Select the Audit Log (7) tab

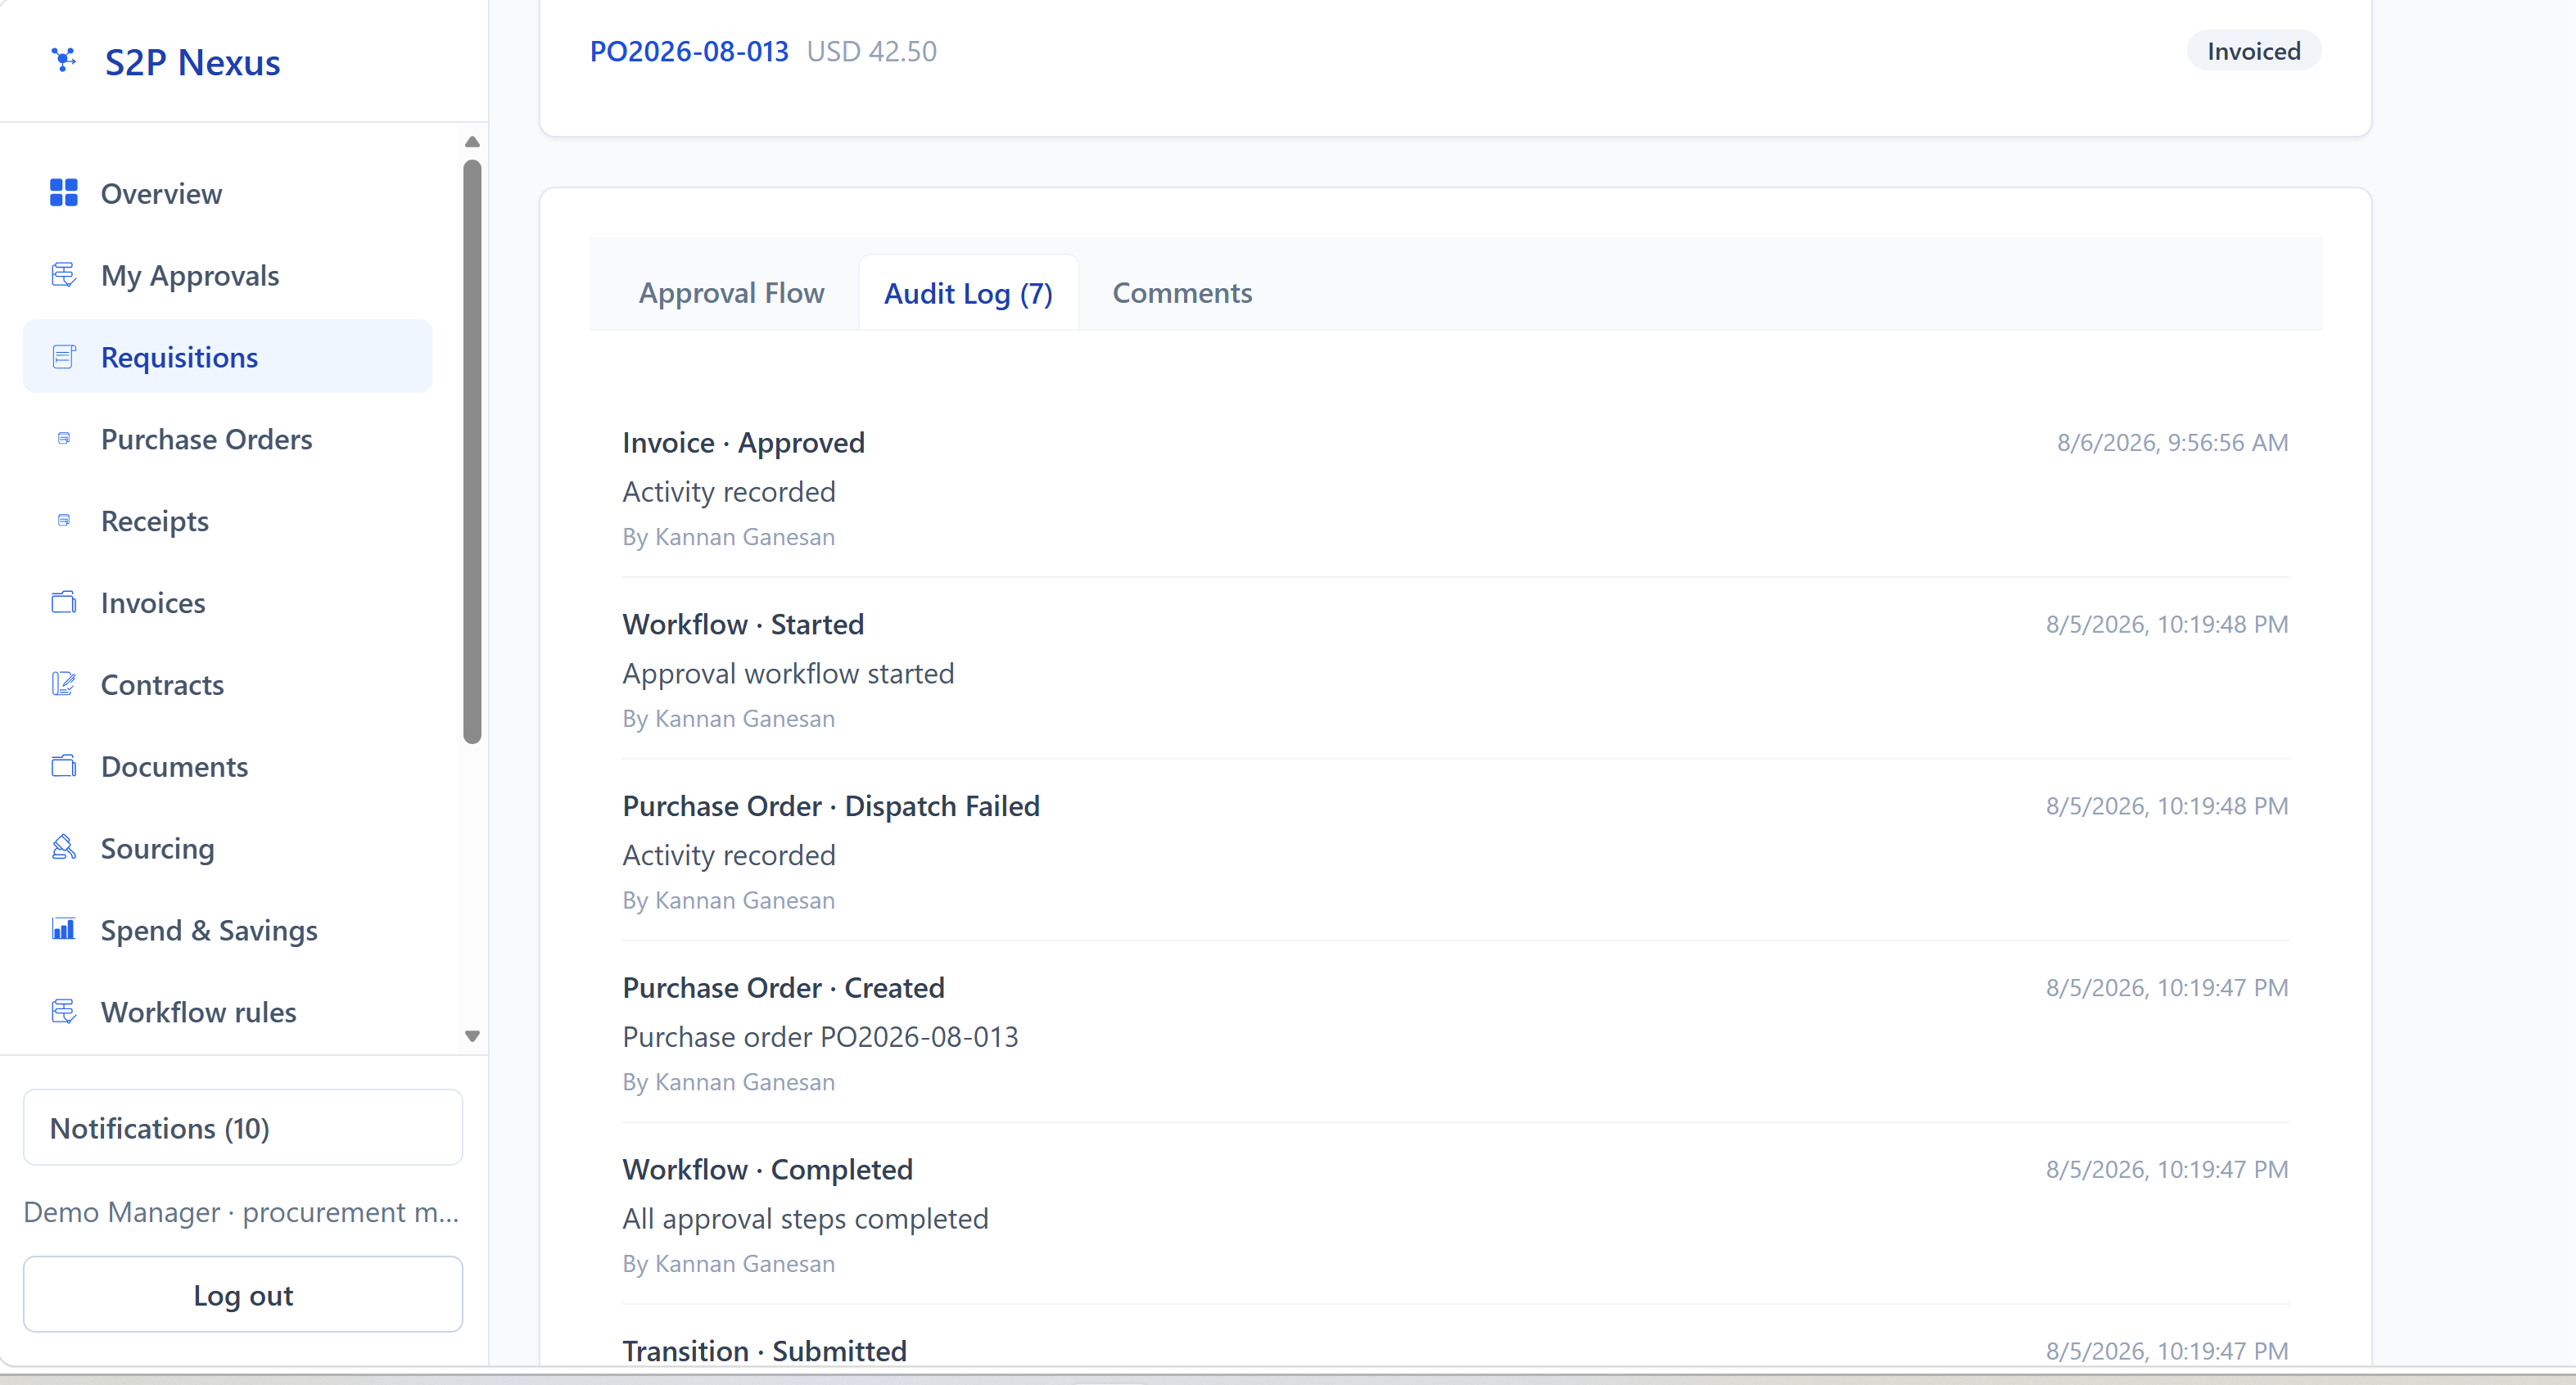tap(968, 293)
